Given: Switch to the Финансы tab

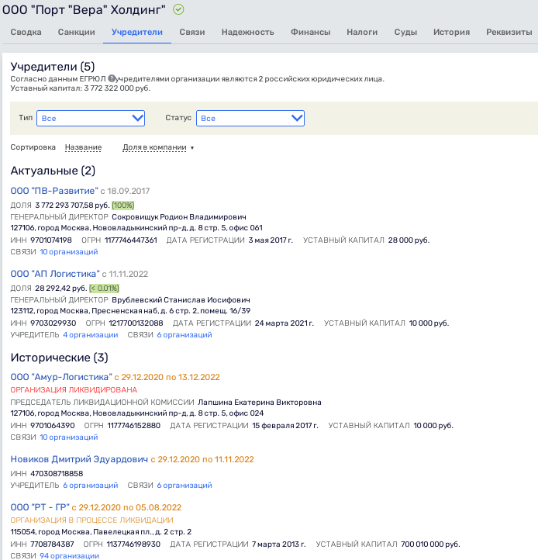Looking at the screenshot, I should click(x=310, y=33).
